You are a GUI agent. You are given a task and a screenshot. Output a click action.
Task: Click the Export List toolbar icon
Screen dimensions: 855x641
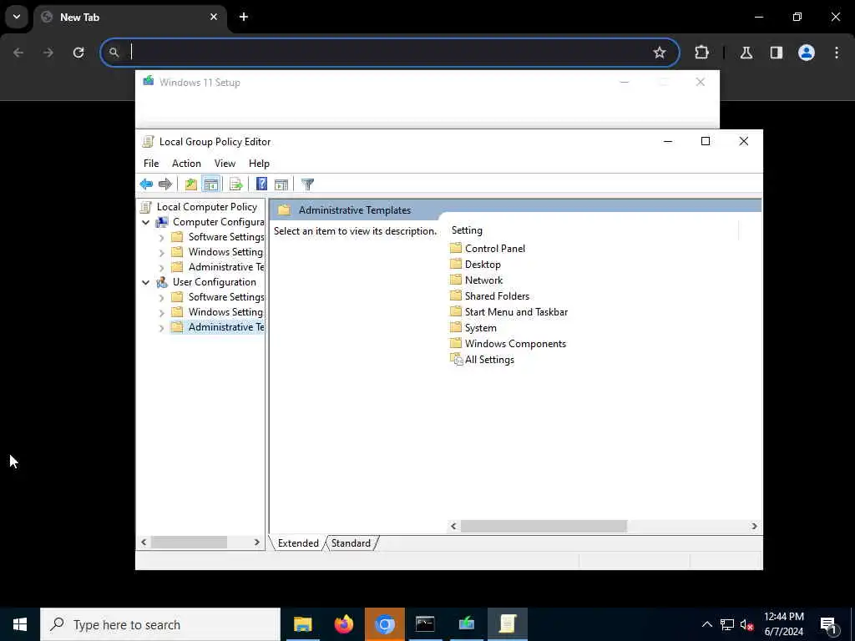pyautogui.click(x=235, y=184)
